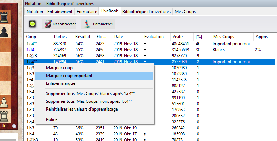277x141 pixels.
Task: Sort by the Parties column header
Action: tap(62, 37)
